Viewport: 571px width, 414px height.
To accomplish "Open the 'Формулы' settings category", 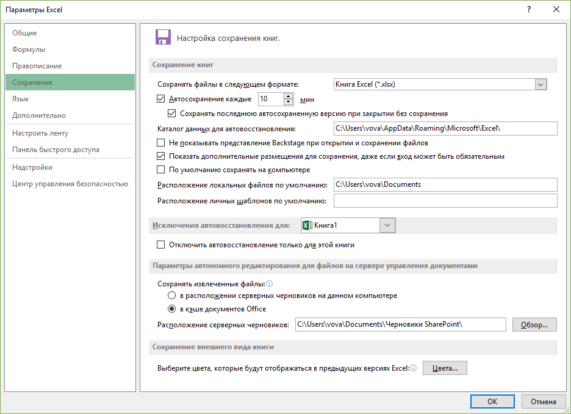I will click(x=29, y=49).
